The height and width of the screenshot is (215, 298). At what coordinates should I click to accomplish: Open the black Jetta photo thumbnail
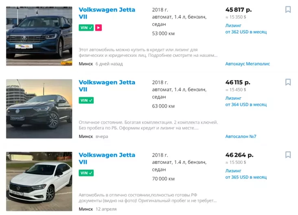[39, 109]
